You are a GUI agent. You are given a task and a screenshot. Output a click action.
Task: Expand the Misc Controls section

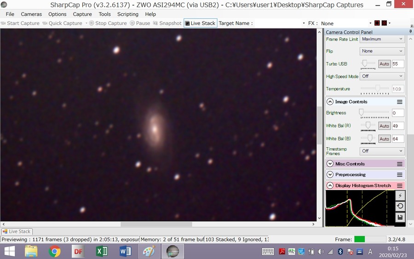pyautogui.click(x=330, y=164)
